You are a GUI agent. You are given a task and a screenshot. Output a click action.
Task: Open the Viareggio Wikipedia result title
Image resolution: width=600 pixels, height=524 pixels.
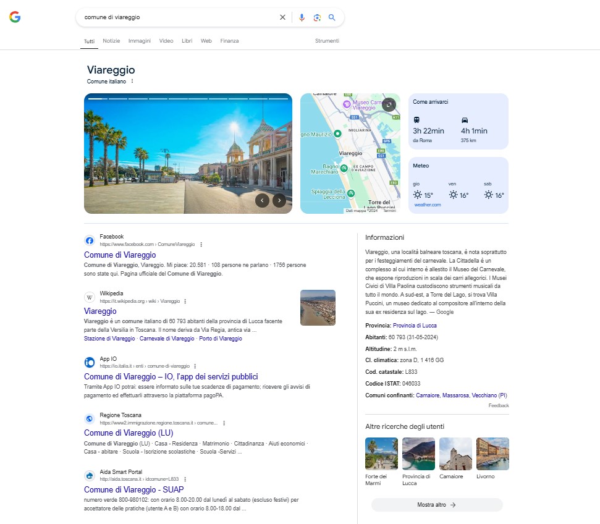coord(100,311)
